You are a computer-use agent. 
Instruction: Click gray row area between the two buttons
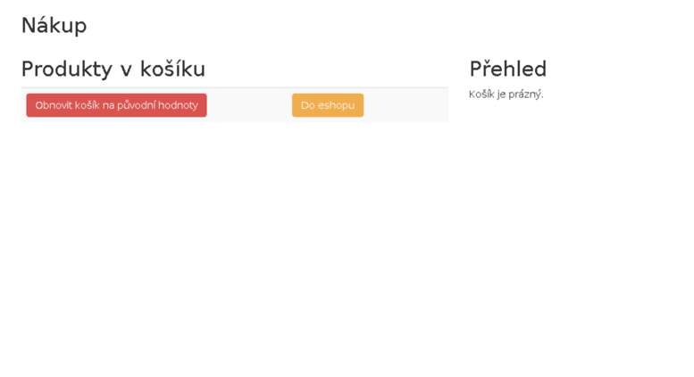[249, 105]
